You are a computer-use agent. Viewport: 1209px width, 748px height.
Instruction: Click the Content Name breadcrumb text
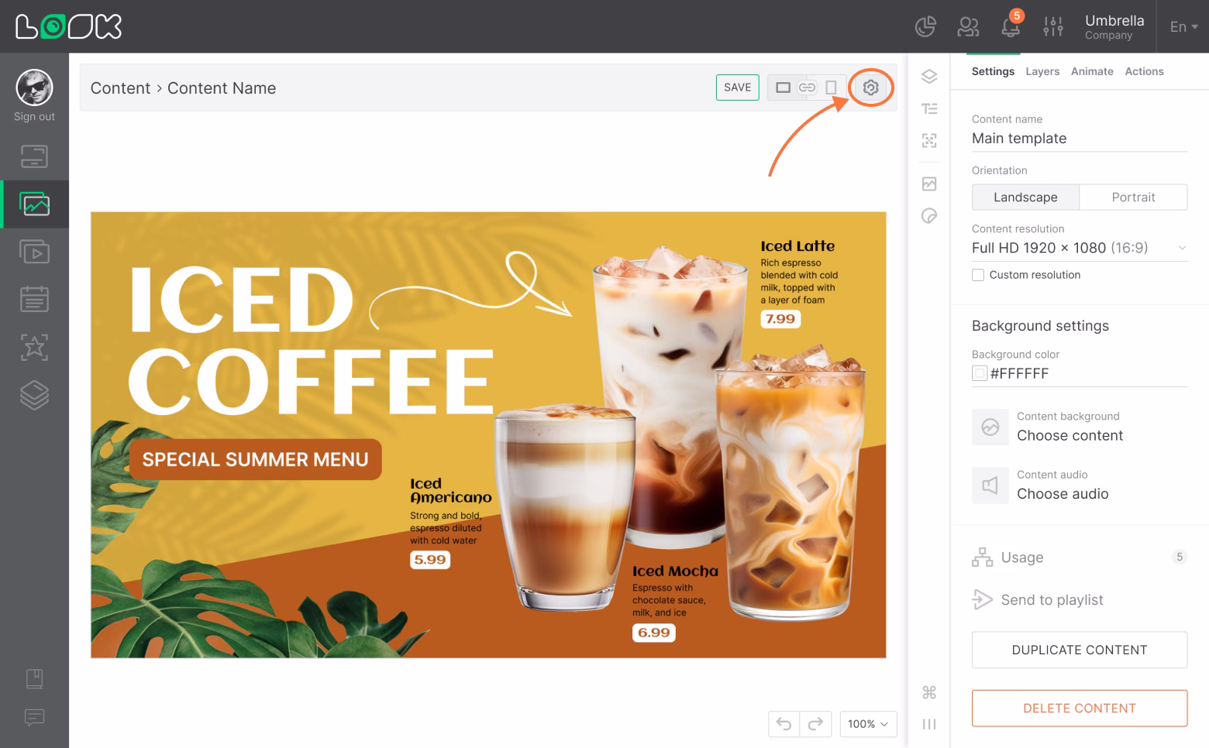click(x=222, y=88)
